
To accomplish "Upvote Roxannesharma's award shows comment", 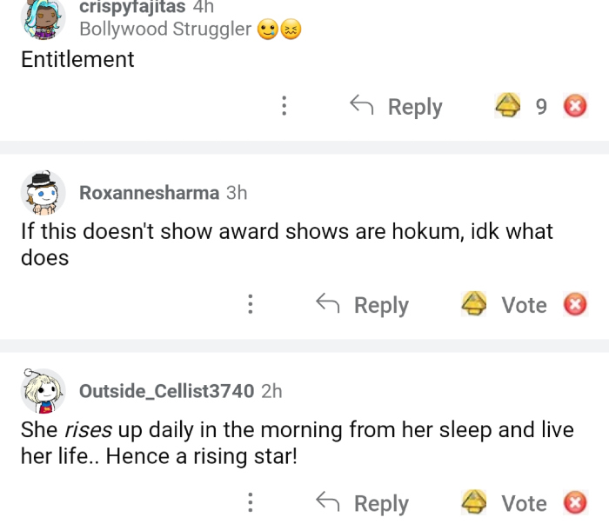I will click(x=474, y=304).
